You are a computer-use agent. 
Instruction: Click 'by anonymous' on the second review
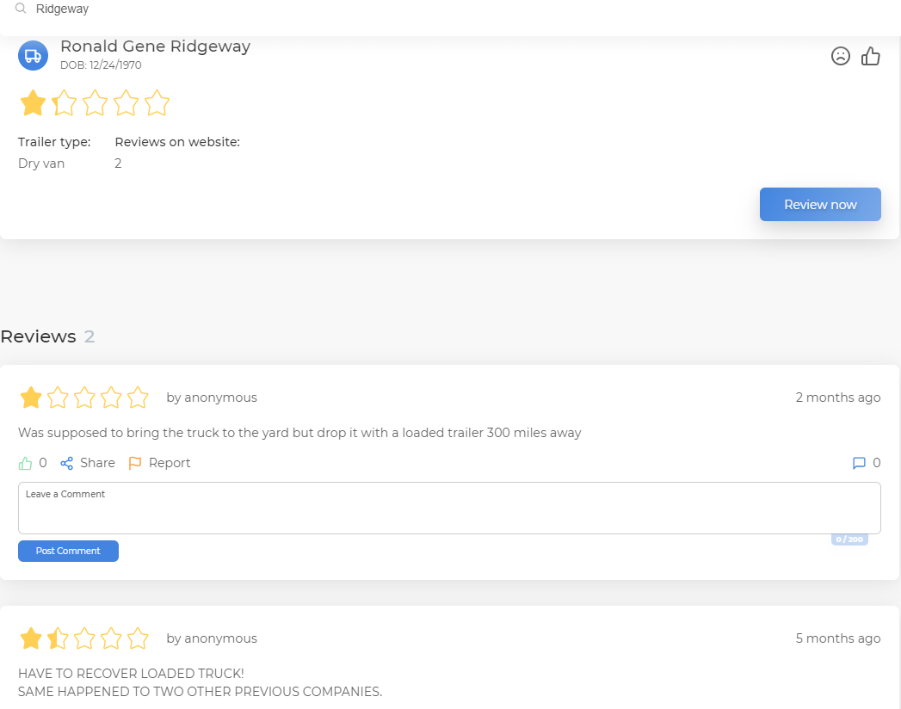[x=212, y=638]
